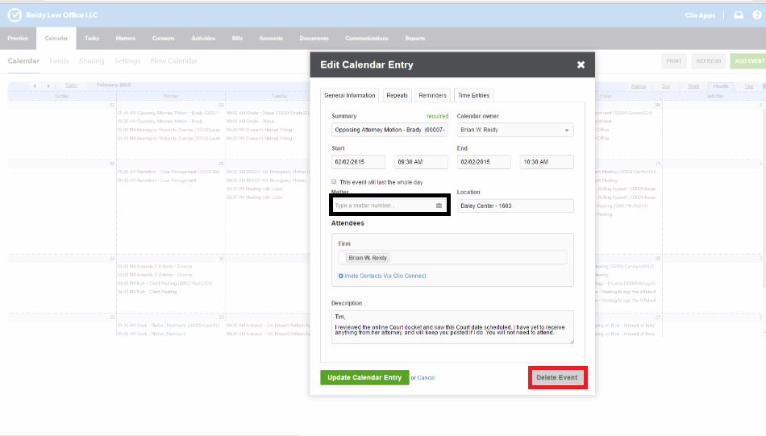Screen dimensions: 766x436
Task: Open the Accounts menu item
Action: pyautogui.click(x=271, y=38)
